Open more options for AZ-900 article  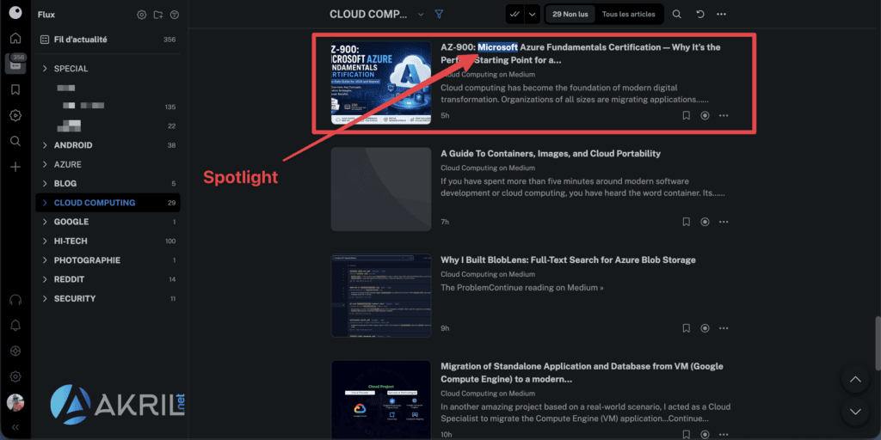(x=724, y=116)
